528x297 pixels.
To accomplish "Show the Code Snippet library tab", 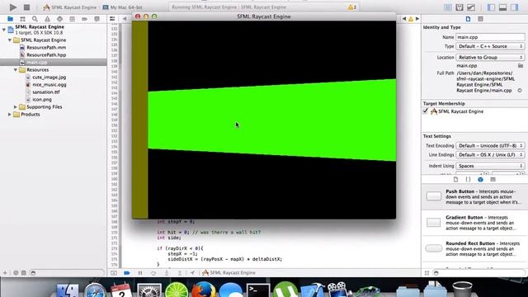I will (468, 180).
